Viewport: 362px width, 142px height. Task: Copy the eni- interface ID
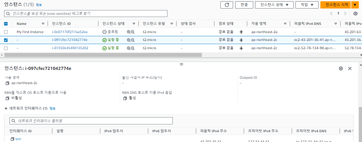(13, 139)
